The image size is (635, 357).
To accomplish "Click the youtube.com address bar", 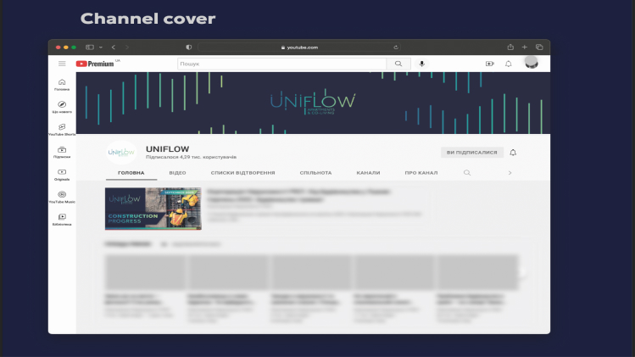I will coord(299,47).
